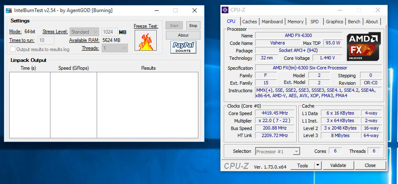This screenshot has width=398, height=184.
Task: Click the Results column header
Action: coord(148,68)
